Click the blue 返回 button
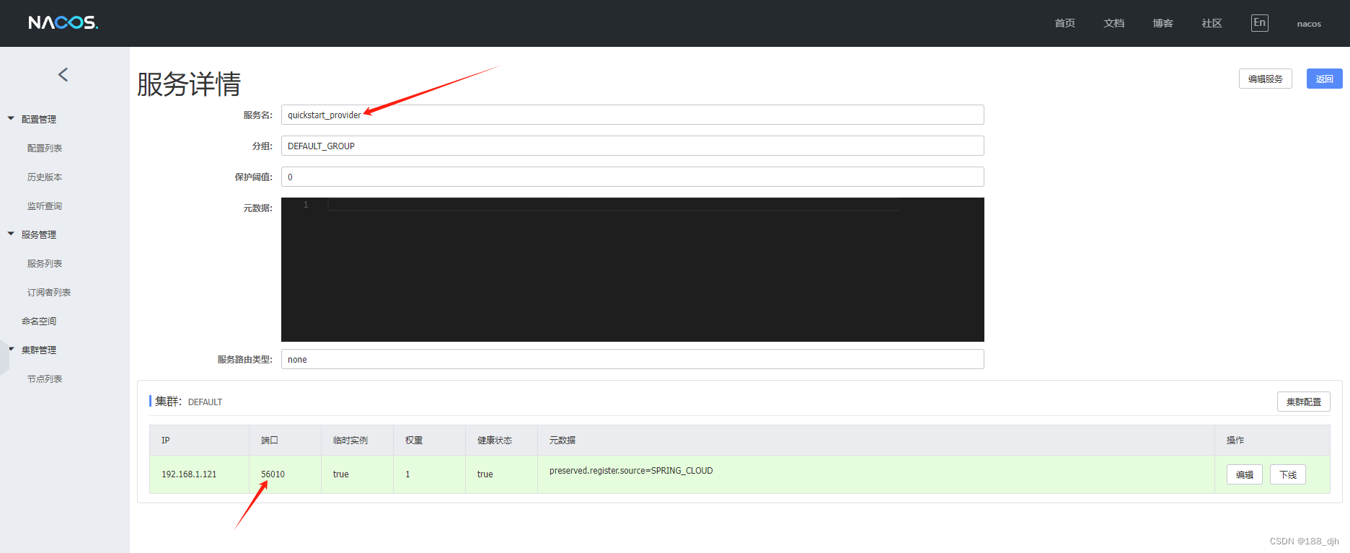The width and height of the screenshot is (1350, 553). [1325, 79]
